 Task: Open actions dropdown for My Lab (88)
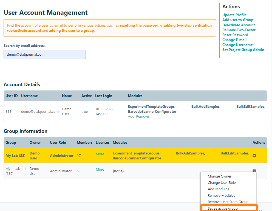(x=254, y=156)
